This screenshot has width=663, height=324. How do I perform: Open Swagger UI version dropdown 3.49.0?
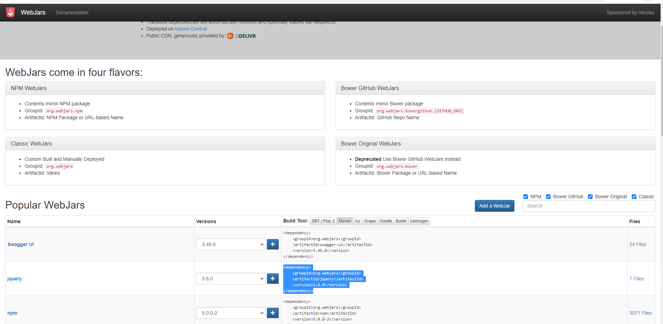point(231,244)
